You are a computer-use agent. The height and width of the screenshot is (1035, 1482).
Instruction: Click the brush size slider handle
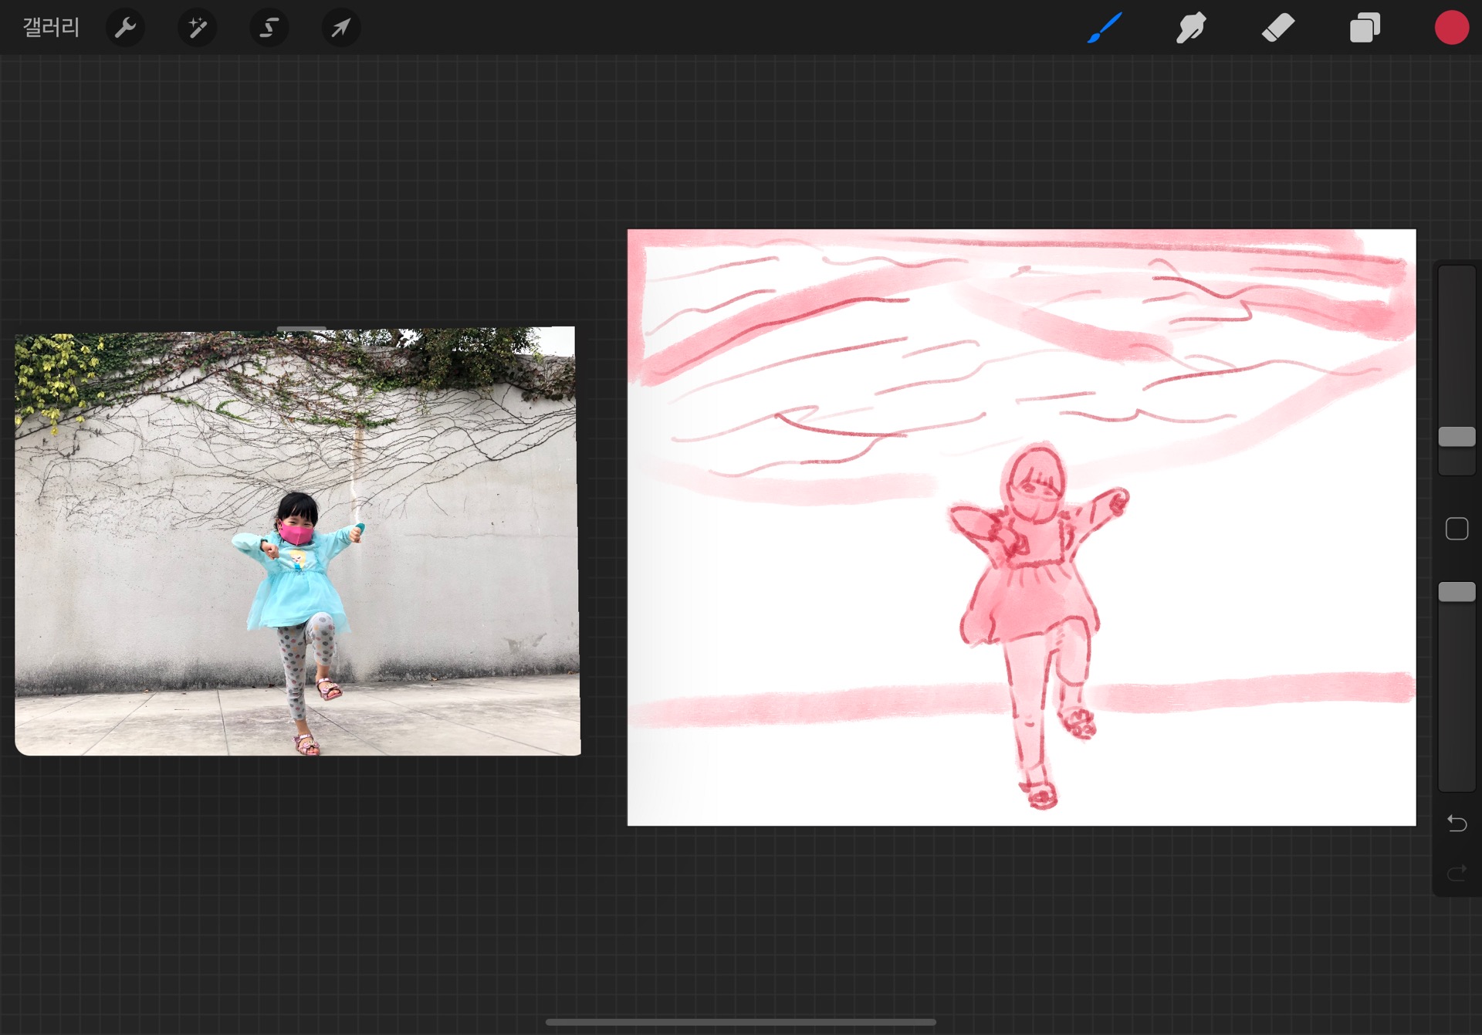click(1457, 437)
